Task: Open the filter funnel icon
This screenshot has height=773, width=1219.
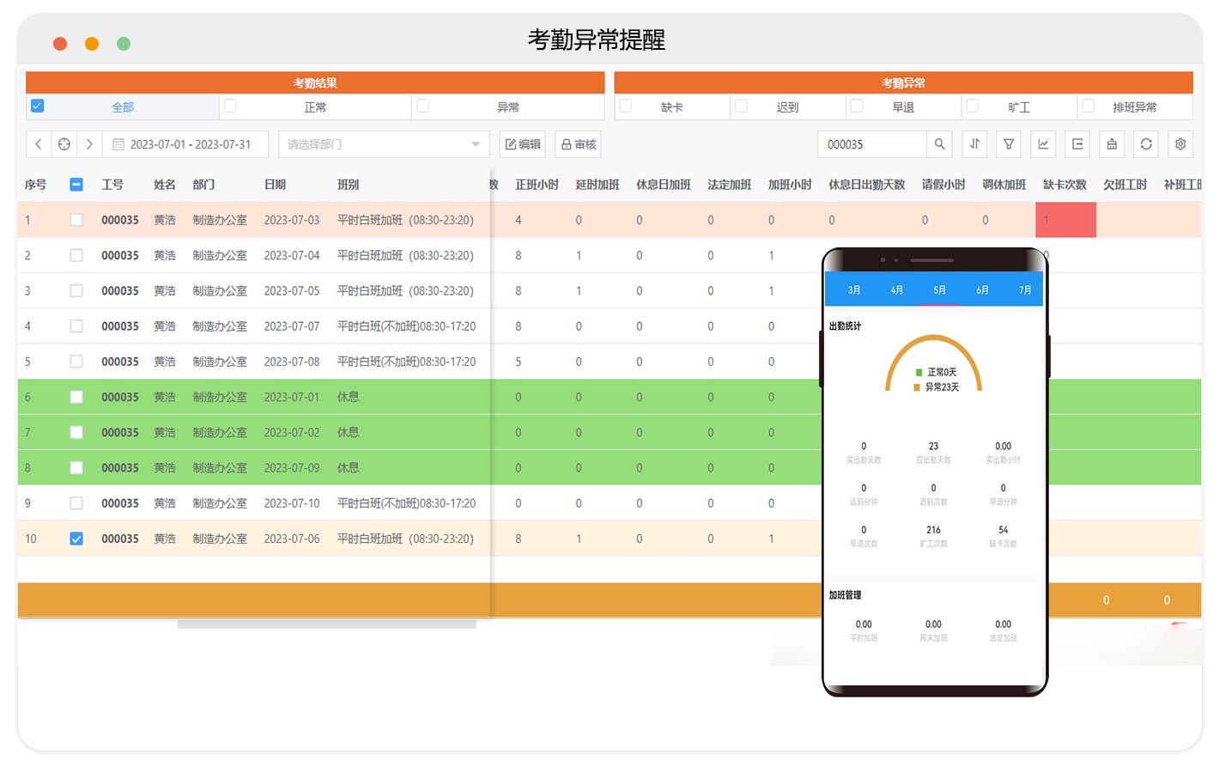Action: [1009, 144]
